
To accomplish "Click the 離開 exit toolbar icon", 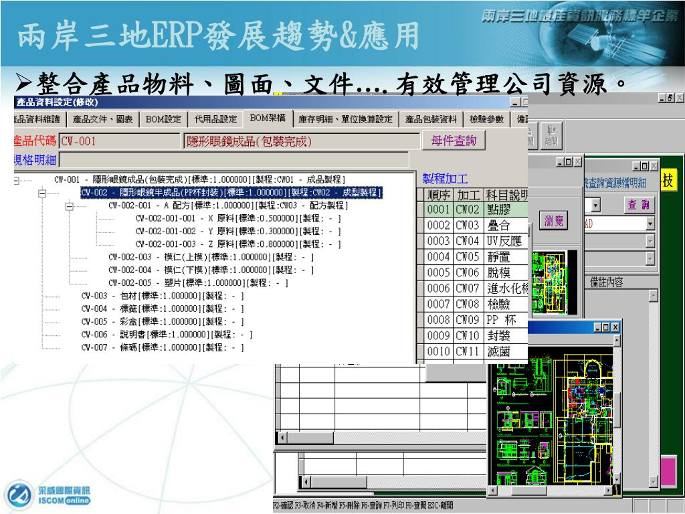I will 551,135.
